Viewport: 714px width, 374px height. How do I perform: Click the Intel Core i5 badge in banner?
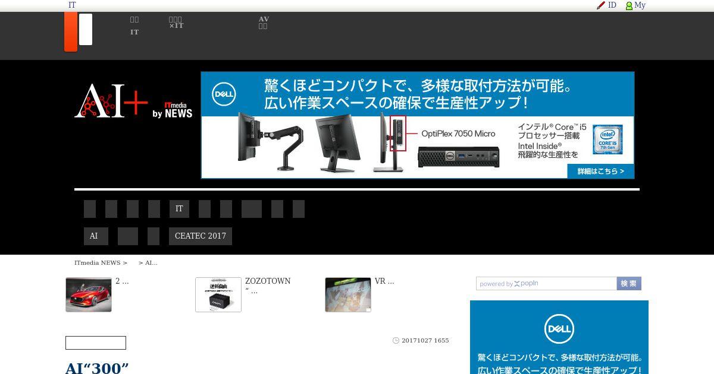pos(607,140)
